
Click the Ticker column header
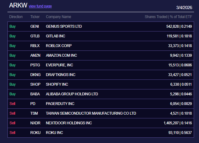pyautogui.click(x=35, y=17)
